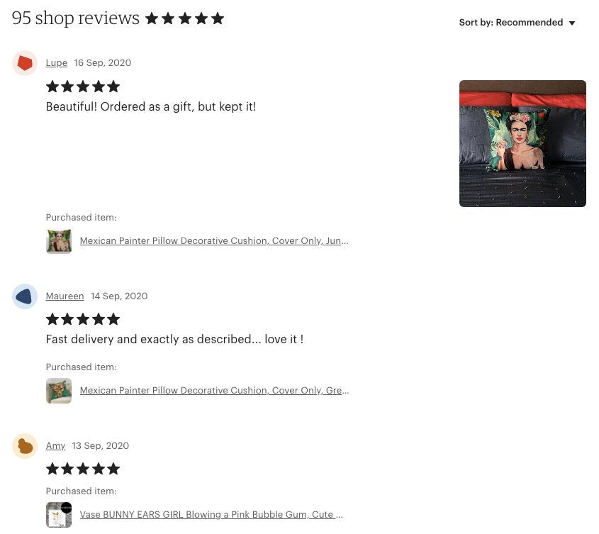Click Lupe's red polygon avatar icon

(x=25, y=63)
